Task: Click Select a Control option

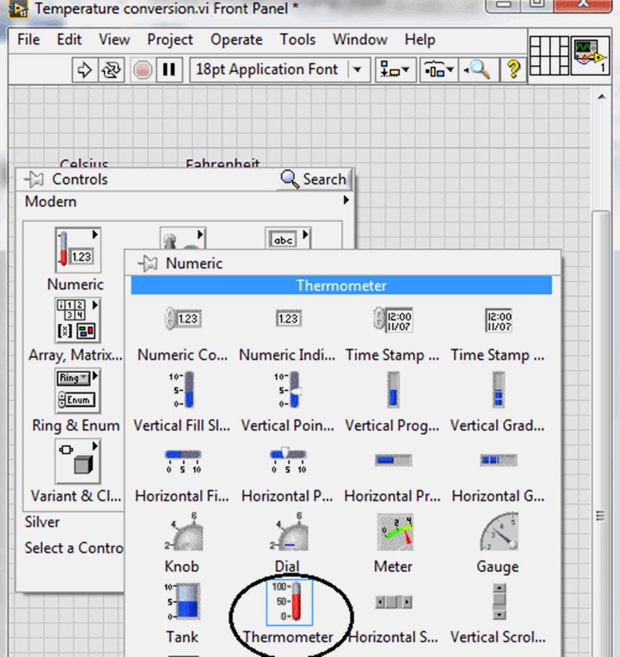Action: click(73, 547)
